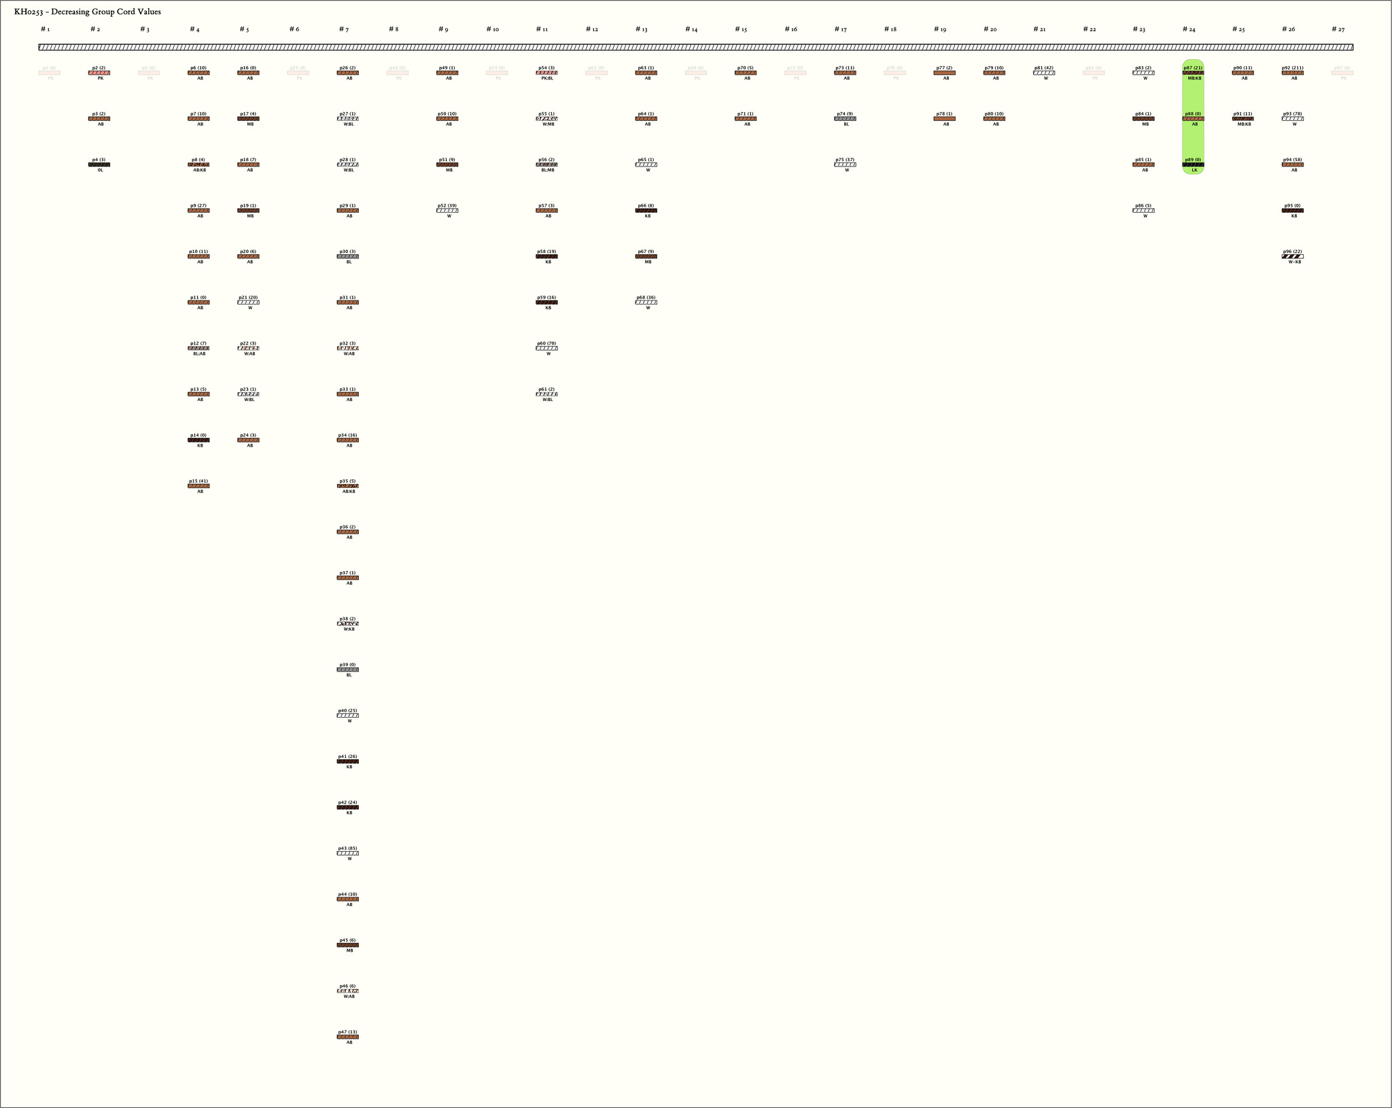Click the p68 (36) W cord
This screenshot has height=1108, width=1392.
pos(646,302)
